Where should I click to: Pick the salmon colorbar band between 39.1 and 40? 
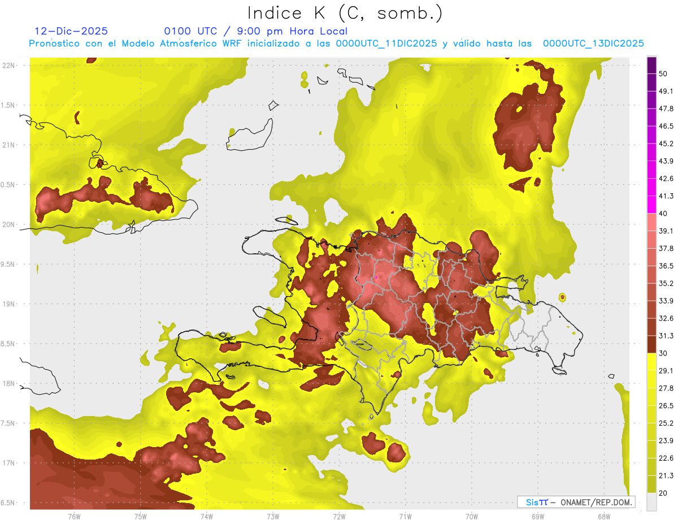[x=651, y=222]
